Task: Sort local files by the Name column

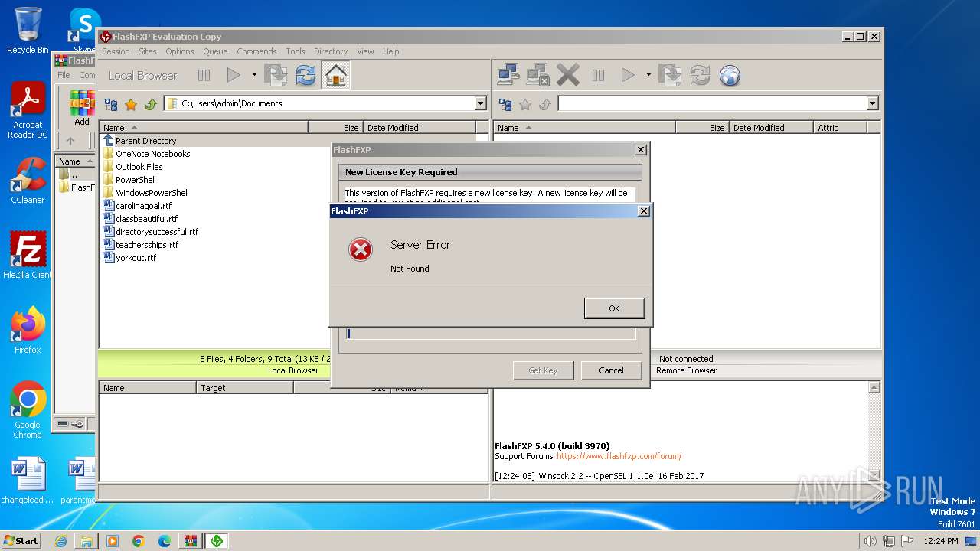Action: coord(204,128)
